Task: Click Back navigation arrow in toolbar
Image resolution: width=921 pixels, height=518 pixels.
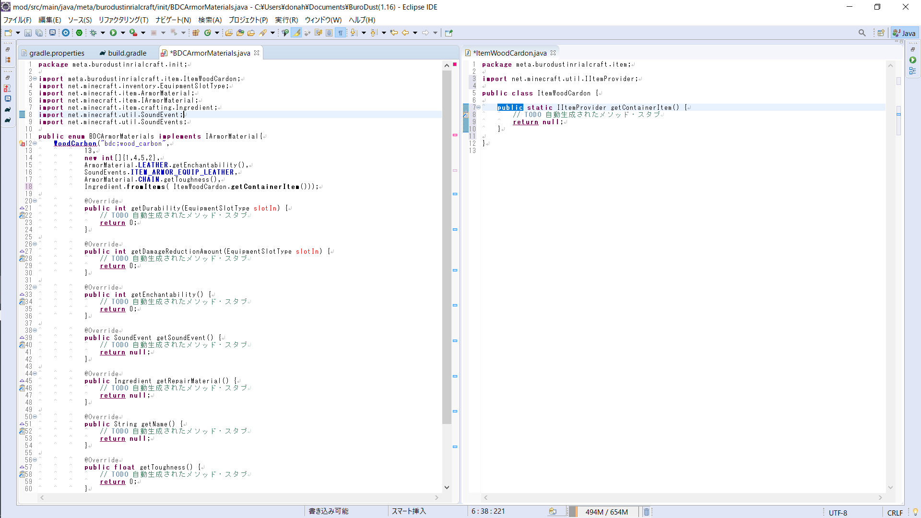Action: (405, 33)
